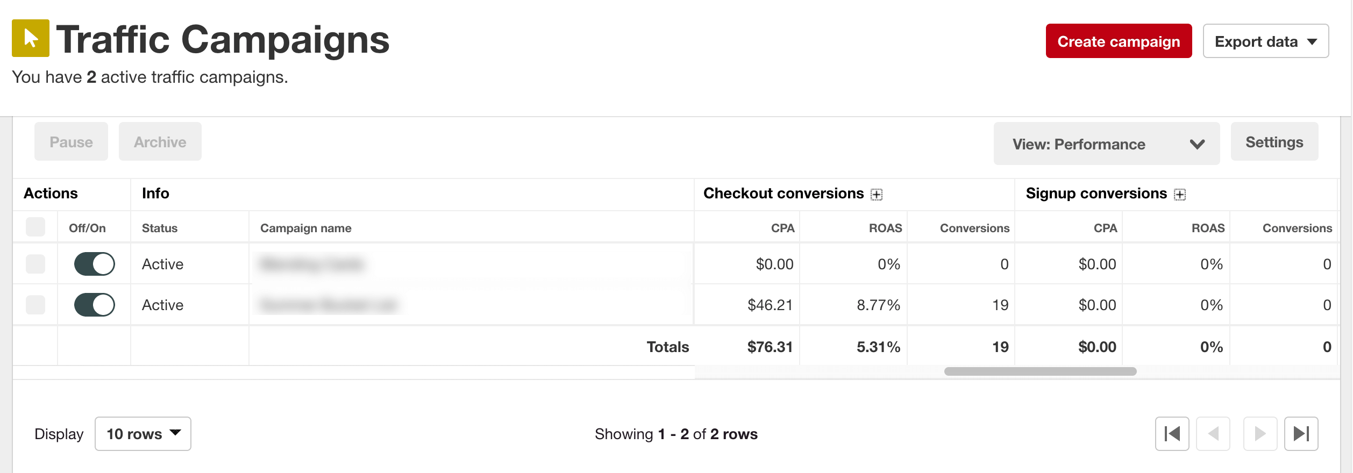This screenshot has height=473, width=1353.
Task: Expand Signup conversions columns with plus icon
Action: [1180, 195]
